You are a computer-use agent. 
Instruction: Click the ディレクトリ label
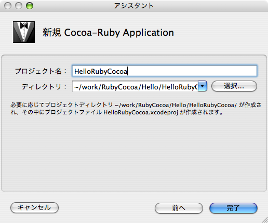tap(44, 86)
